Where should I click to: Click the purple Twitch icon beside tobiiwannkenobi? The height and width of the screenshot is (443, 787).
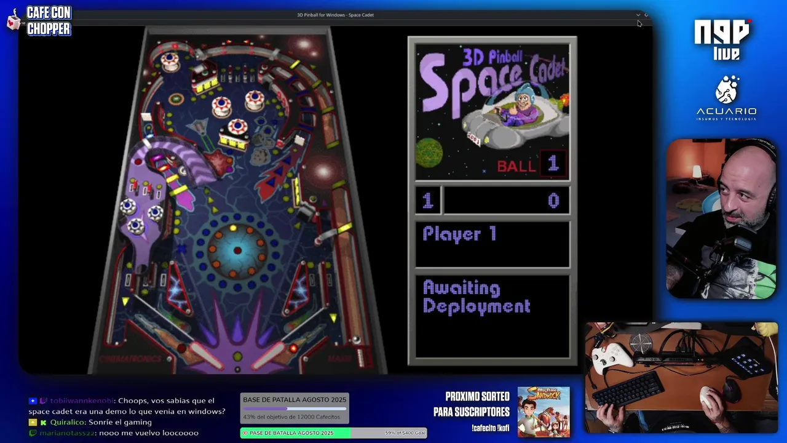pyautogui.click(x=43, y=401)
